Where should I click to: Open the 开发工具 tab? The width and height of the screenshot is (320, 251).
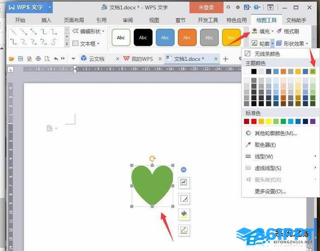[x=208, y=20]
